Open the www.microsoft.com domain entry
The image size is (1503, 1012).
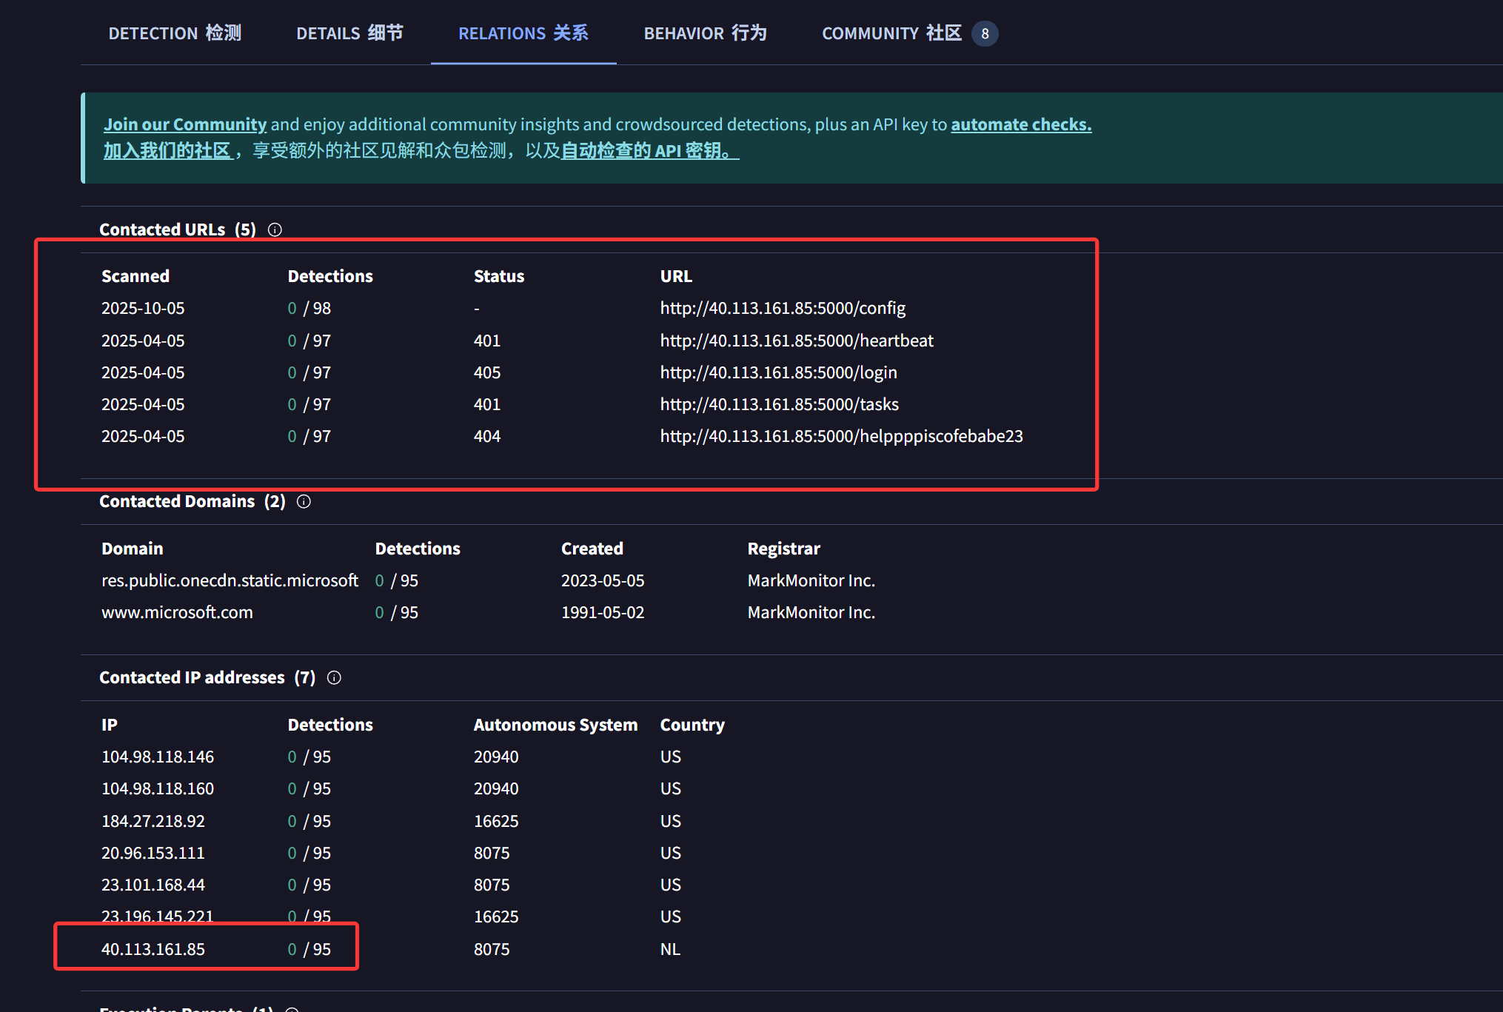177,612
